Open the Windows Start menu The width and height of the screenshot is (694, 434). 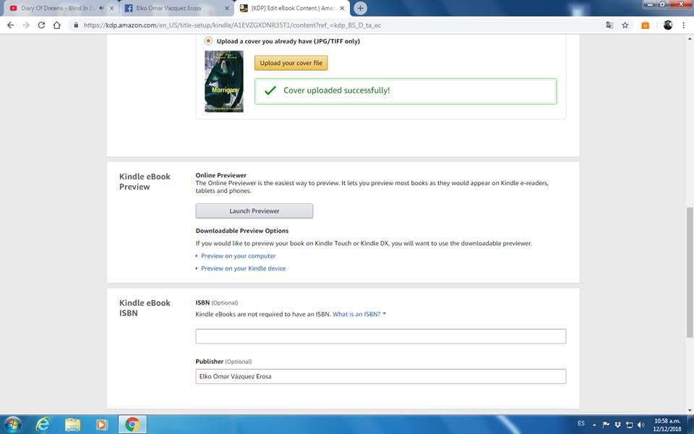pyautogui.click(x=12, y=424)
